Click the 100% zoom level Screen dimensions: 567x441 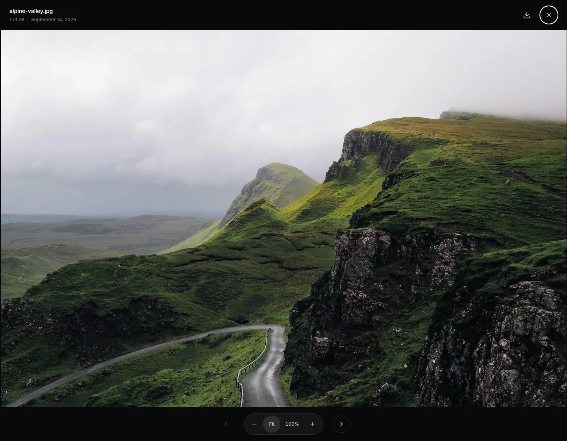[x=292, y=424]
